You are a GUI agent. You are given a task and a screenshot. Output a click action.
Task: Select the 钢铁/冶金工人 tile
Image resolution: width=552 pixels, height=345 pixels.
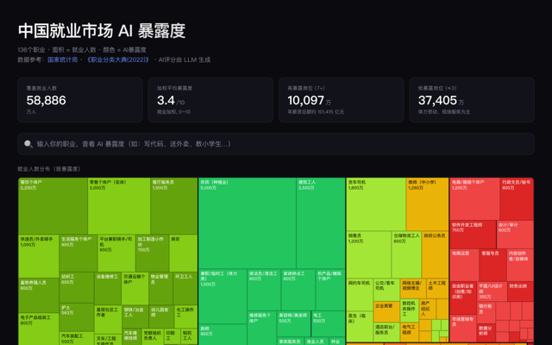coord(135,317)
